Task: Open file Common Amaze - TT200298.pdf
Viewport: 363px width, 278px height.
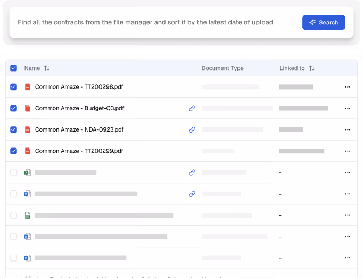Action: point(79,87)
